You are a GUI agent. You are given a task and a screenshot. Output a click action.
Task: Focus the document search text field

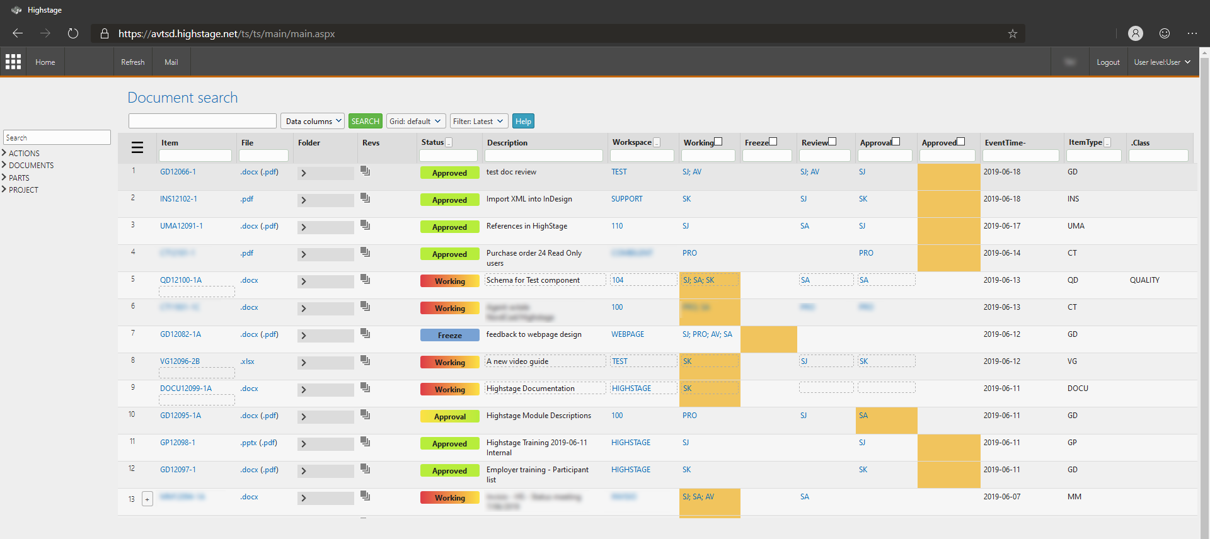pos(202,121)
